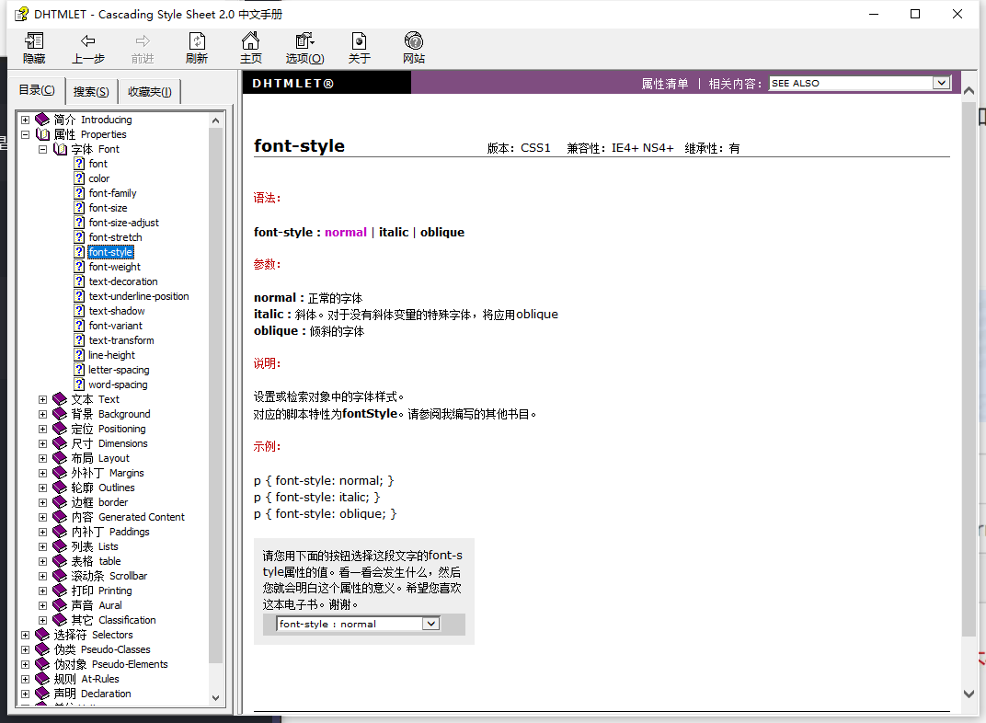Open the 滚动条 Scrollbar tree entry
The image size is (986, 723).
(x=109, y=575)
